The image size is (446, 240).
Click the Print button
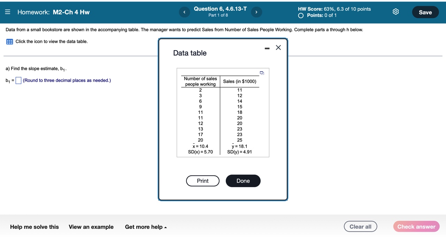coord(203,181)
